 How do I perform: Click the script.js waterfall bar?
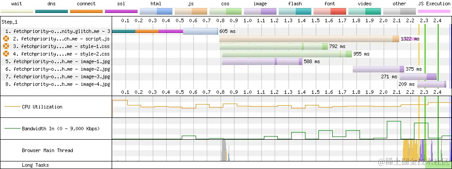click(310, 39)
